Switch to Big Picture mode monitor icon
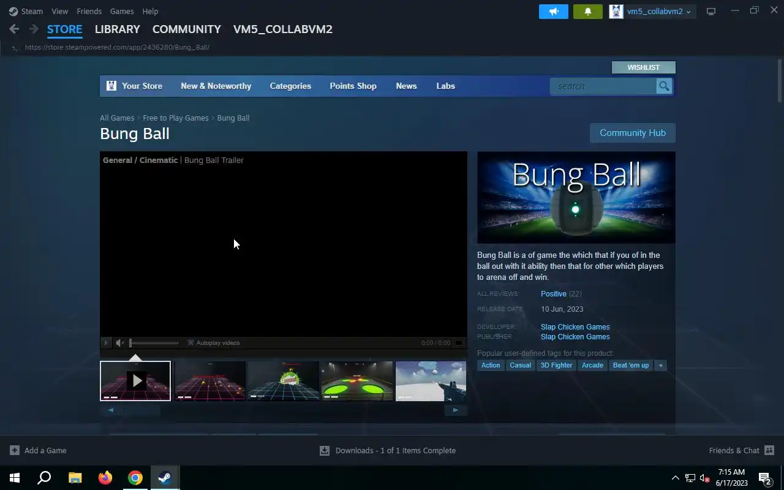784x490 pixels. [711, 12]
